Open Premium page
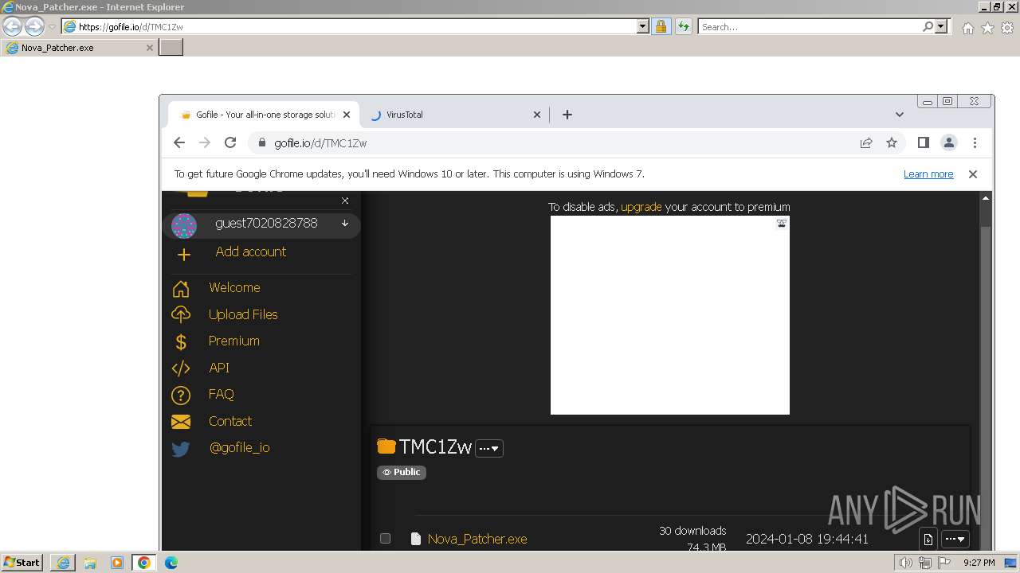Viewport: 1020px width, 573px height. 233,341
